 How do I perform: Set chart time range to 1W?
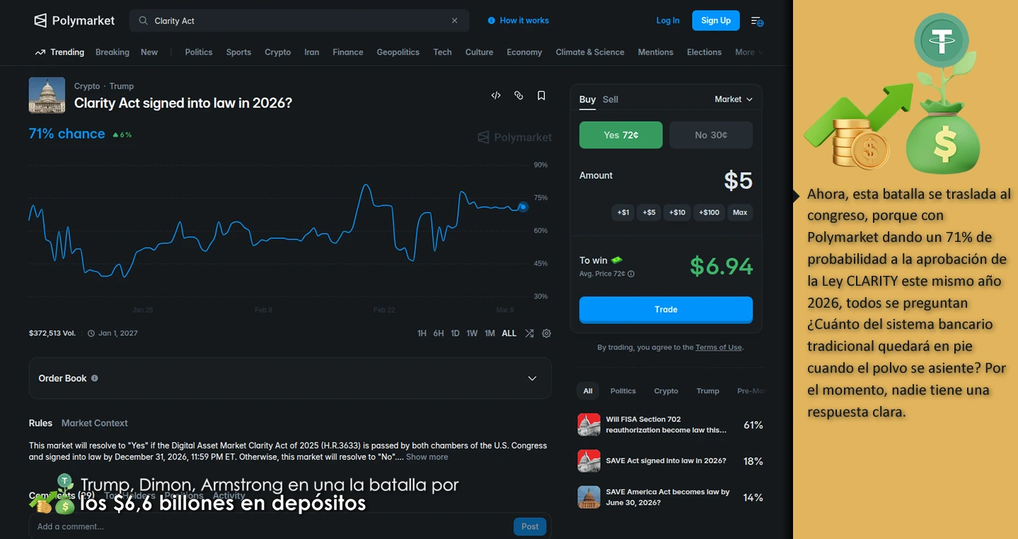pos(472,333)
